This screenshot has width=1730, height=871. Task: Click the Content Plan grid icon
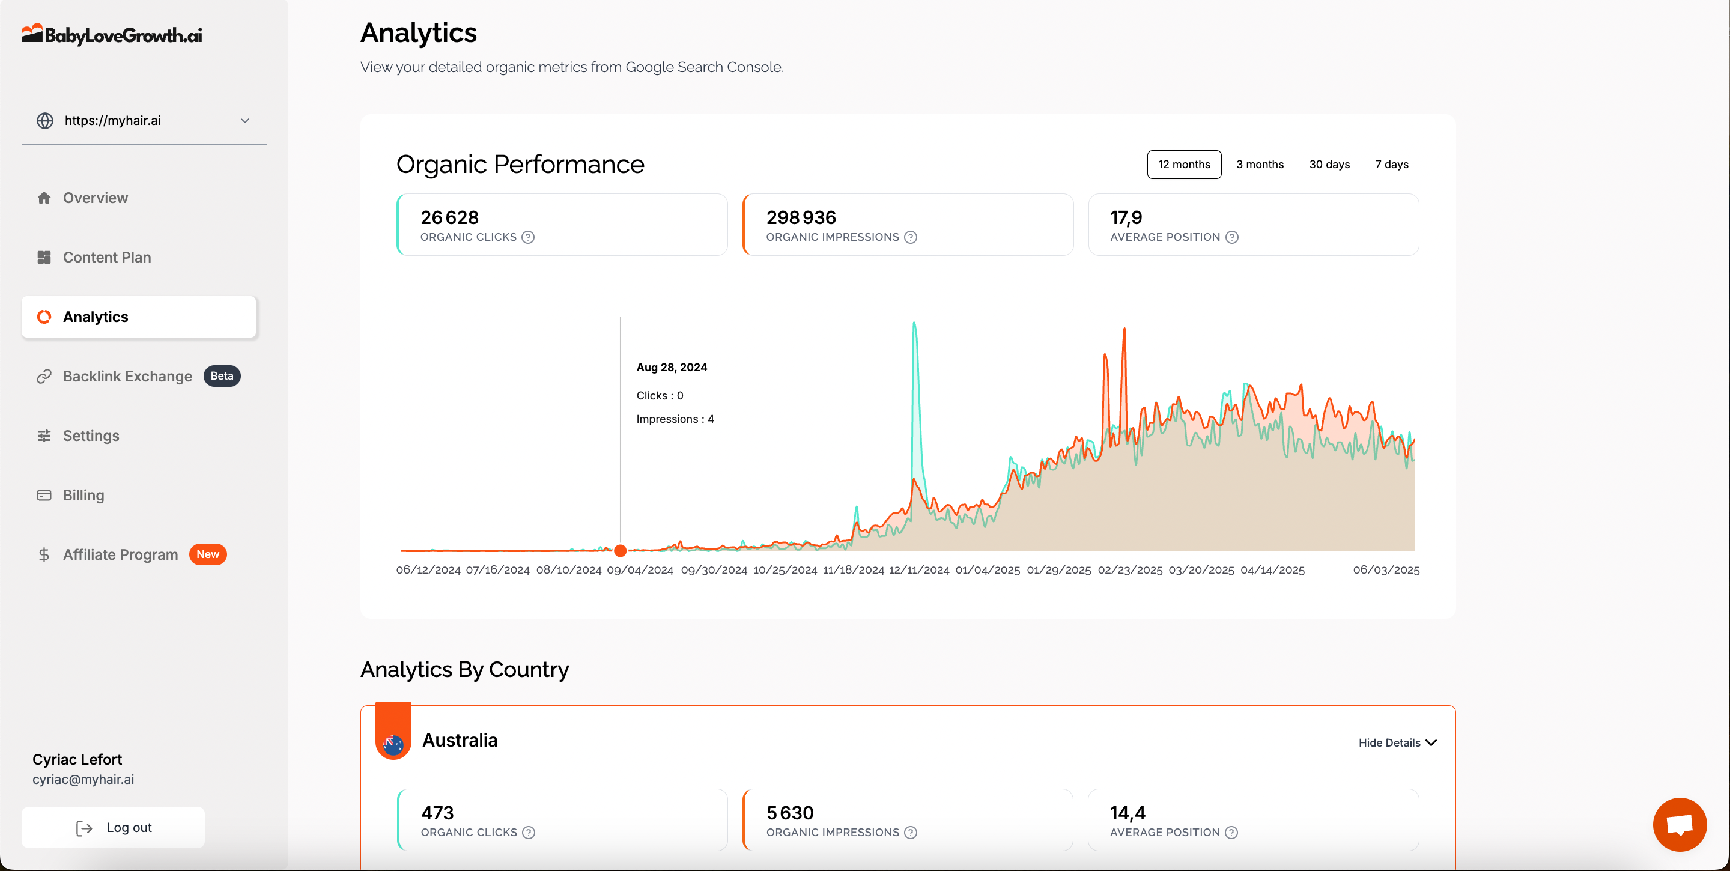click(44, 257)
